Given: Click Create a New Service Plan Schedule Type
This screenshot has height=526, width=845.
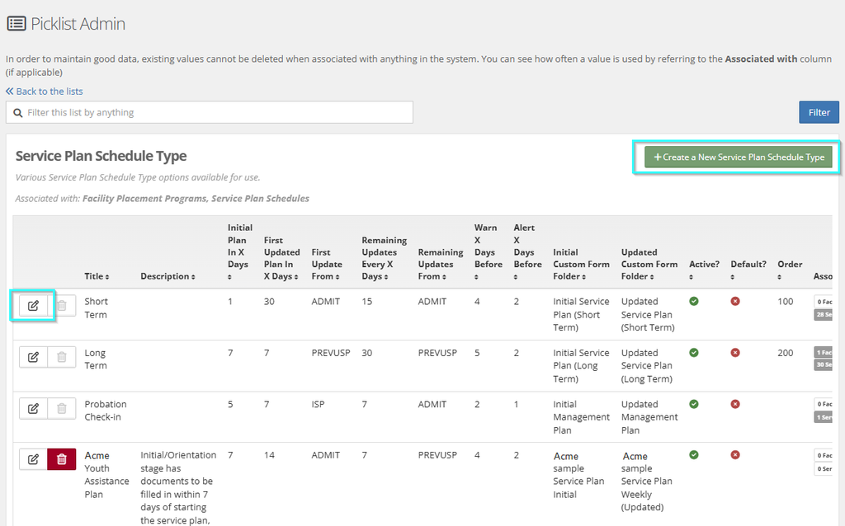Looking at the screenshot, I should tap(739, 157).
